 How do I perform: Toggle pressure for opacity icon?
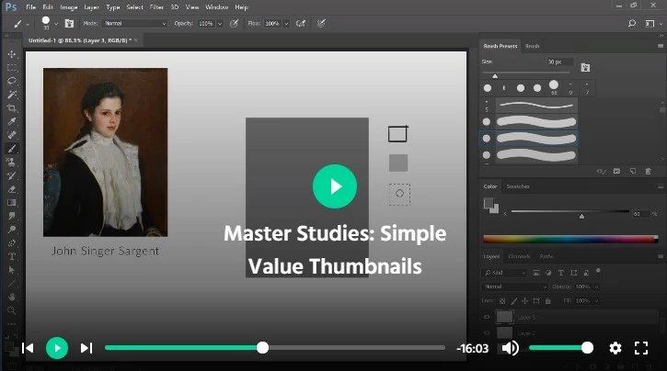(234, 23)
